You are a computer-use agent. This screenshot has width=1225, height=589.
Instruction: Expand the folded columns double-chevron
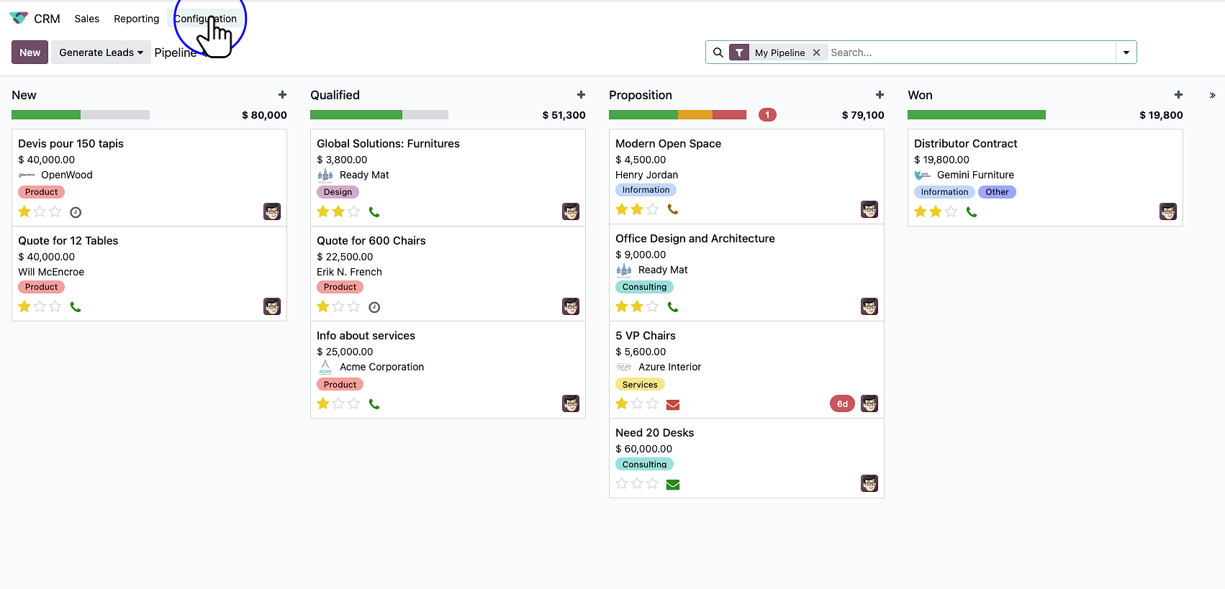click(x=1212, y=95)
